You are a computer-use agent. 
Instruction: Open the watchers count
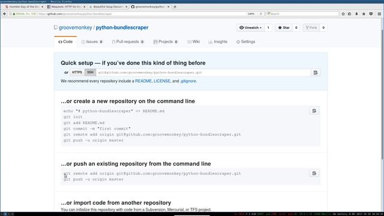[x=268, y=28]
